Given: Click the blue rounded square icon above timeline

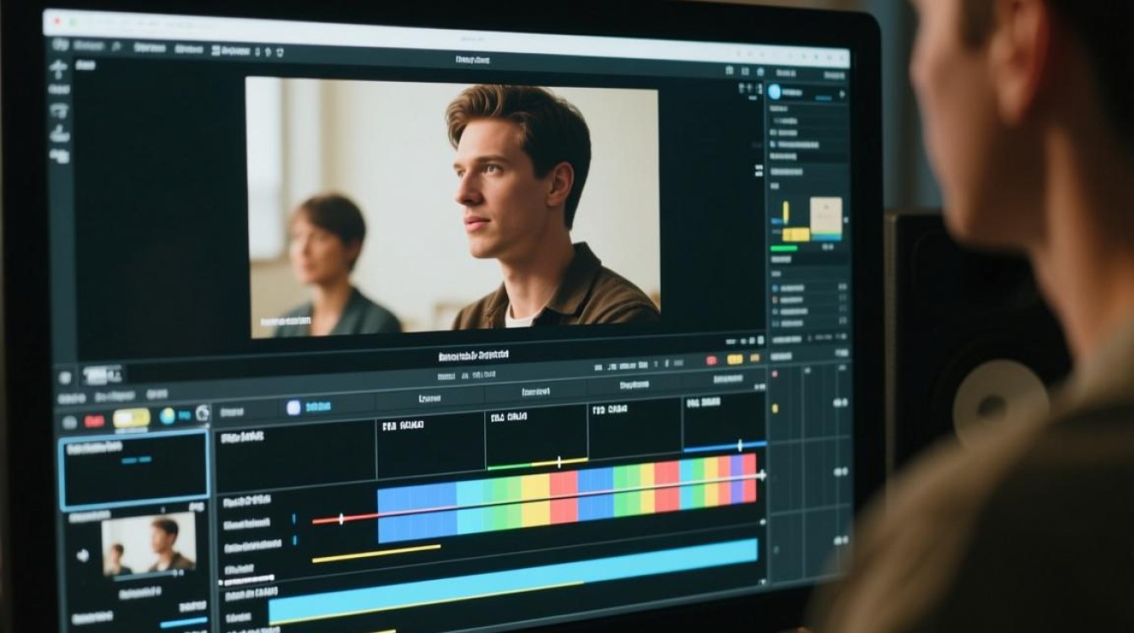Looking at the screenshot, I should click(x=294, y=408).
